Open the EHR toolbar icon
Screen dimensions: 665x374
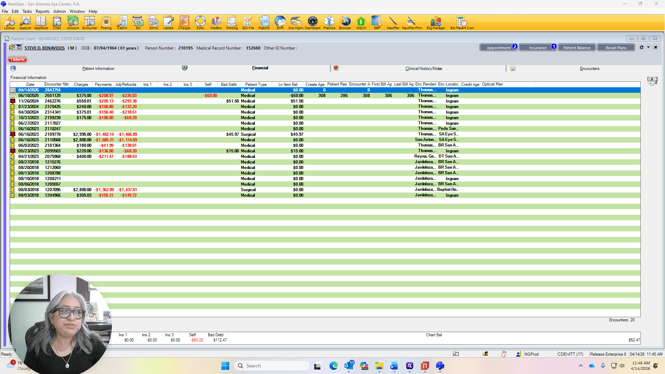tap(280, 23)
